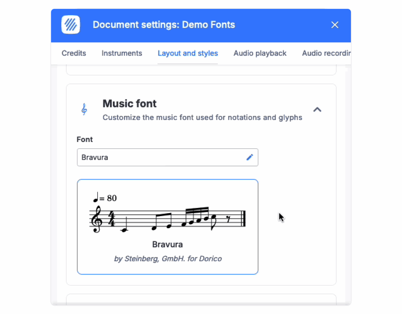Collapse the Music font section

point(317,109)
